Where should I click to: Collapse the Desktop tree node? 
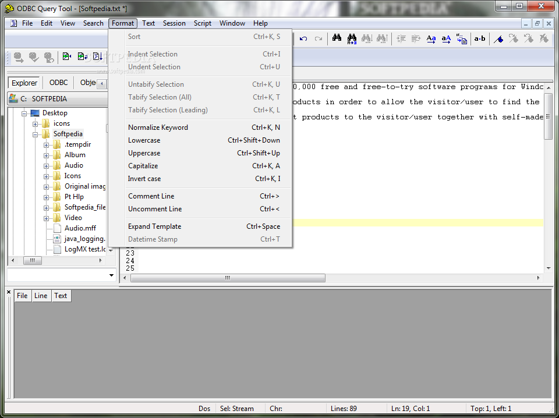point(24,114)
